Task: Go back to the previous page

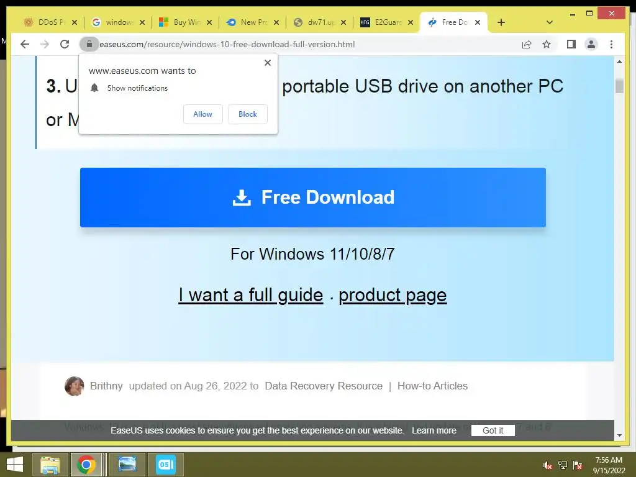Action: pos(25,44)
